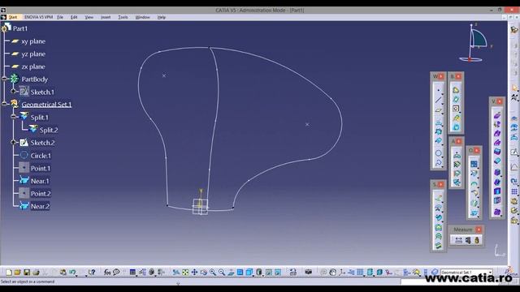This screenshot has height=292, width=520.
Task: Click the Extrude icon in Surfaces toolbar
Action: tap(439, 198)
